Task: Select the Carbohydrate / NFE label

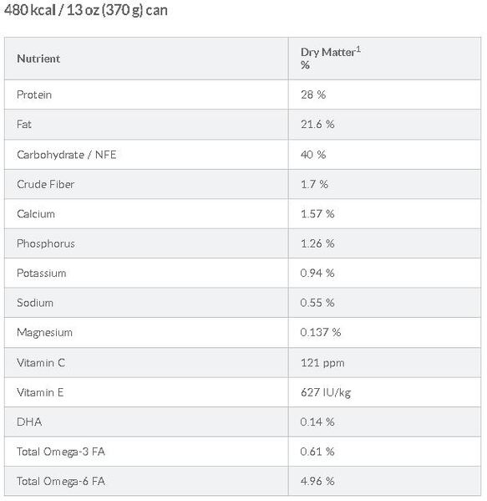Action: [x=66, y=155]
